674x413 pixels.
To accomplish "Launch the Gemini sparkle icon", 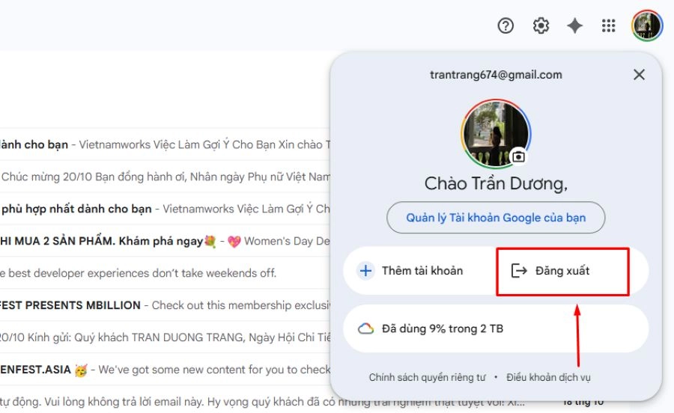I will 574,25.
